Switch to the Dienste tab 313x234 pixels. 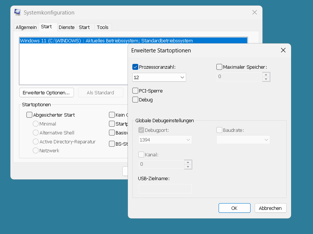(67, 27)
